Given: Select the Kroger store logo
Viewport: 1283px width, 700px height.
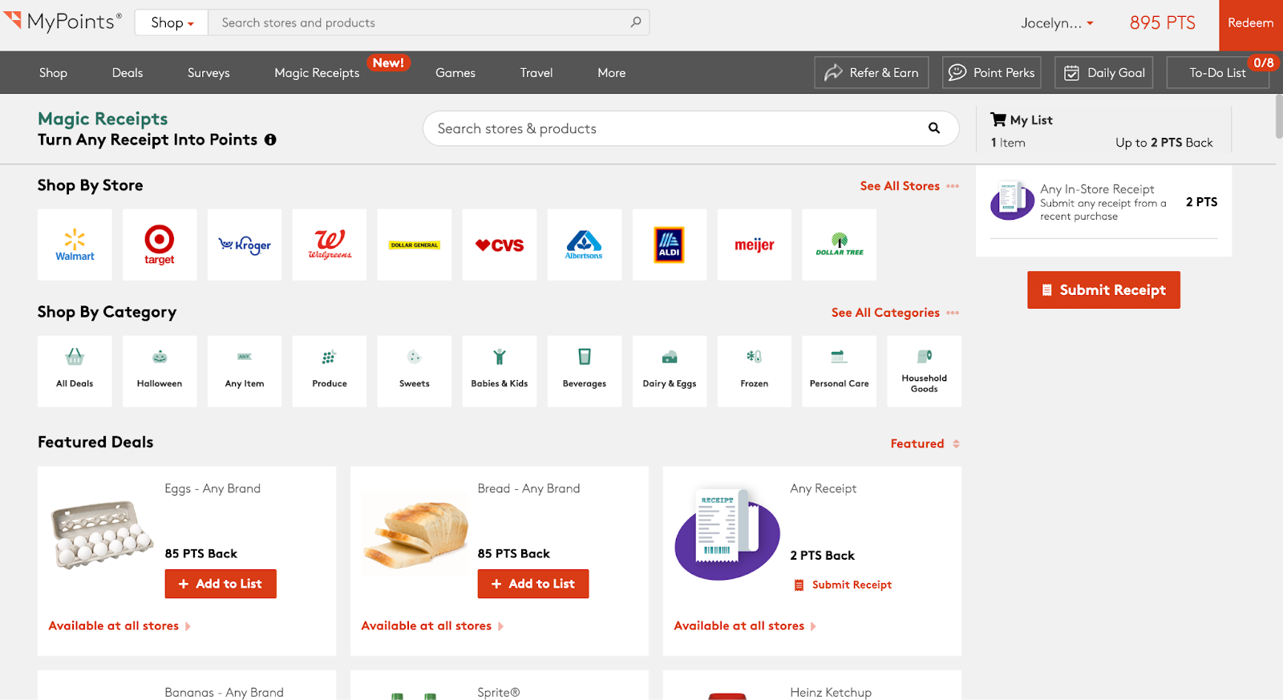Looking at the screenshot, I should 245,245.
